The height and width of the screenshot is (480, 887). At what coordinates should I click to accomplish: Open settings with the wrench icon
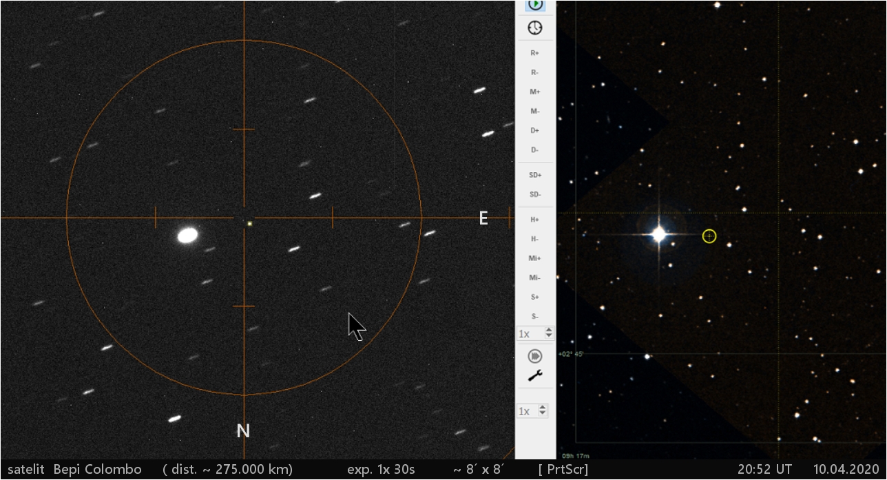[x=535, y=375]
